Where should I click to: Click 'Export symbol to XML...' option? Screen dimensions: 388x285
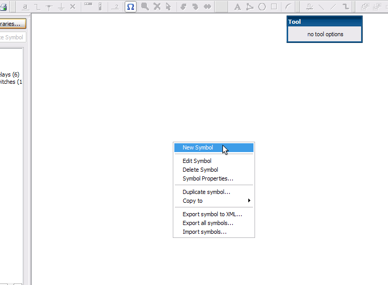tap(212, 214)
